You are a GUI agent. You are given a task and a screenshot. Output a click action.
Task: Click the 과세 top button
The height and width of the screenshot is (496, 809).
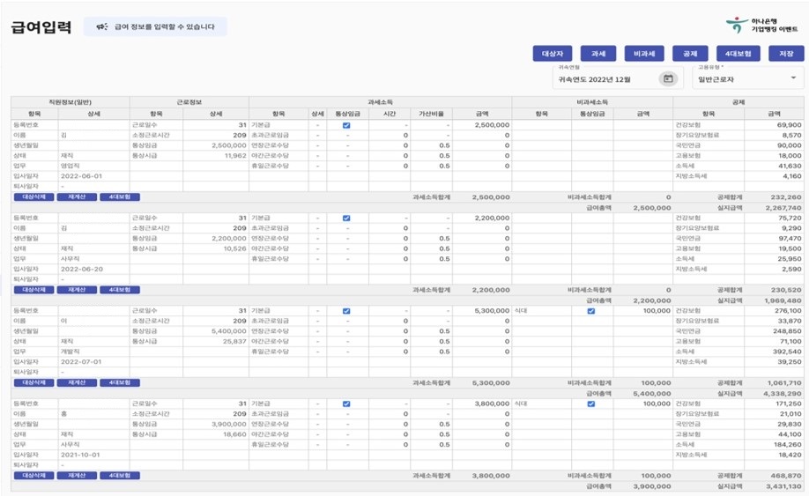tap(598, 54)
